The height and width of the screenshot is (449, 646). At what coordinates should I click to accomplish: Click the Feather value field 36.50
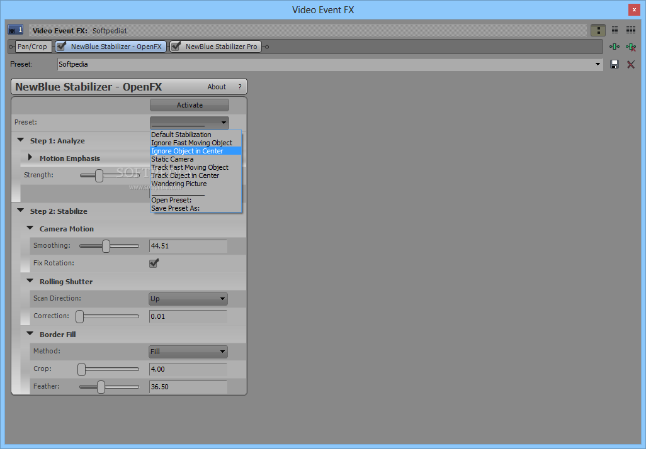coord(188,387)
